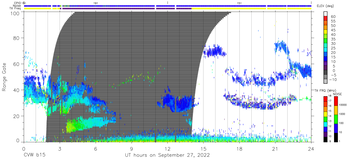
Task: Click the '40' tick on the Range Gate axis
Action: click(17, 90)
